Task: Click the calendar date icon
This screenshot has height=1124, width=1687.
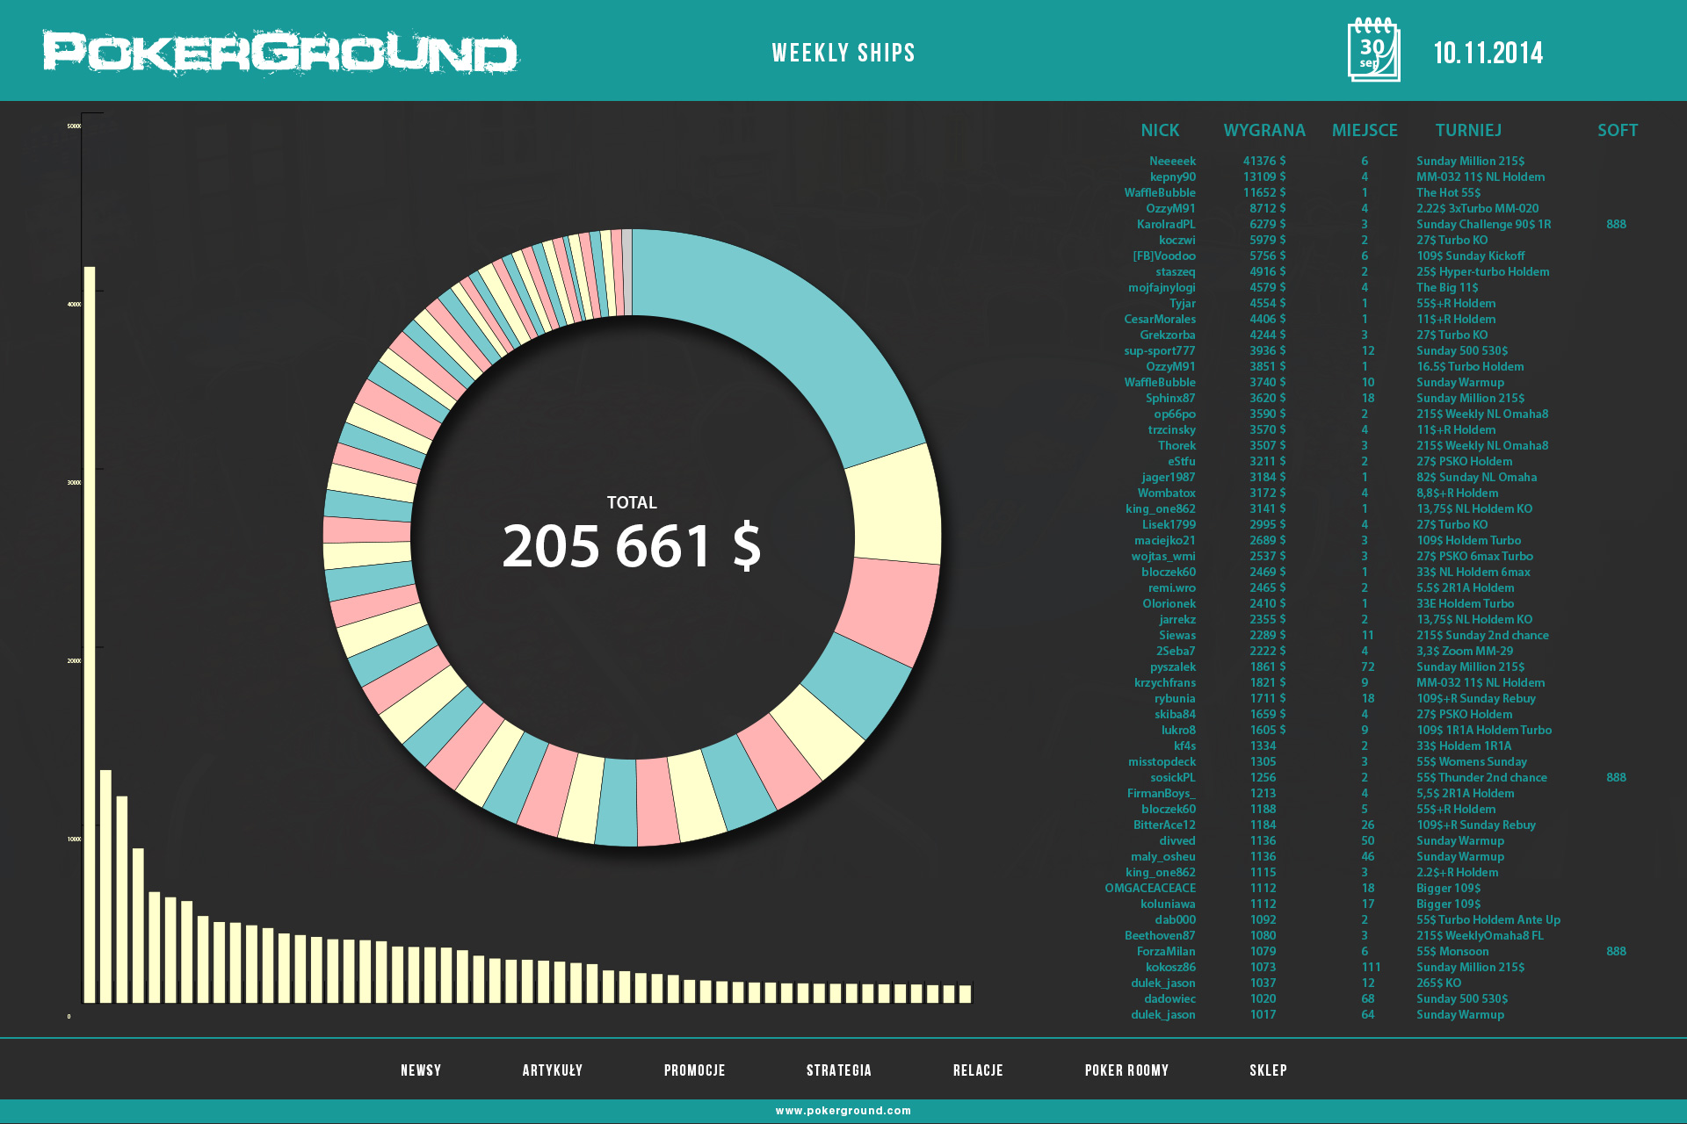Action: click(1373, 50)
